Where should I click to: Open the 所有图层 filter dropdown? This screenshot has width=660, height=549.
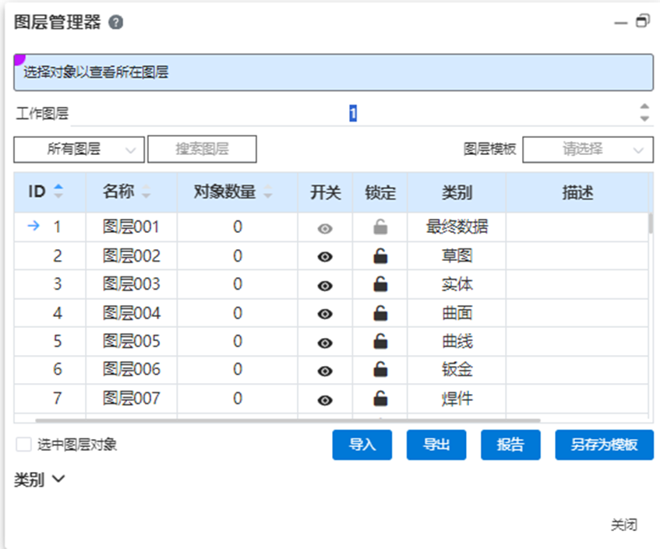point(79,150)
